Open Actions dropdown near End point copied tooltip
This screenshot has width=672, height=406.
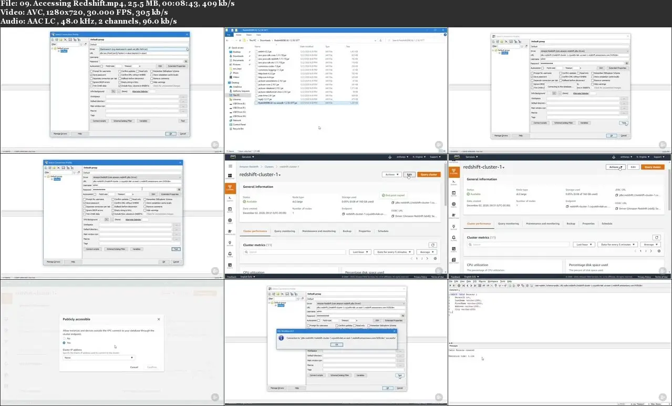(x=392, y=175)
